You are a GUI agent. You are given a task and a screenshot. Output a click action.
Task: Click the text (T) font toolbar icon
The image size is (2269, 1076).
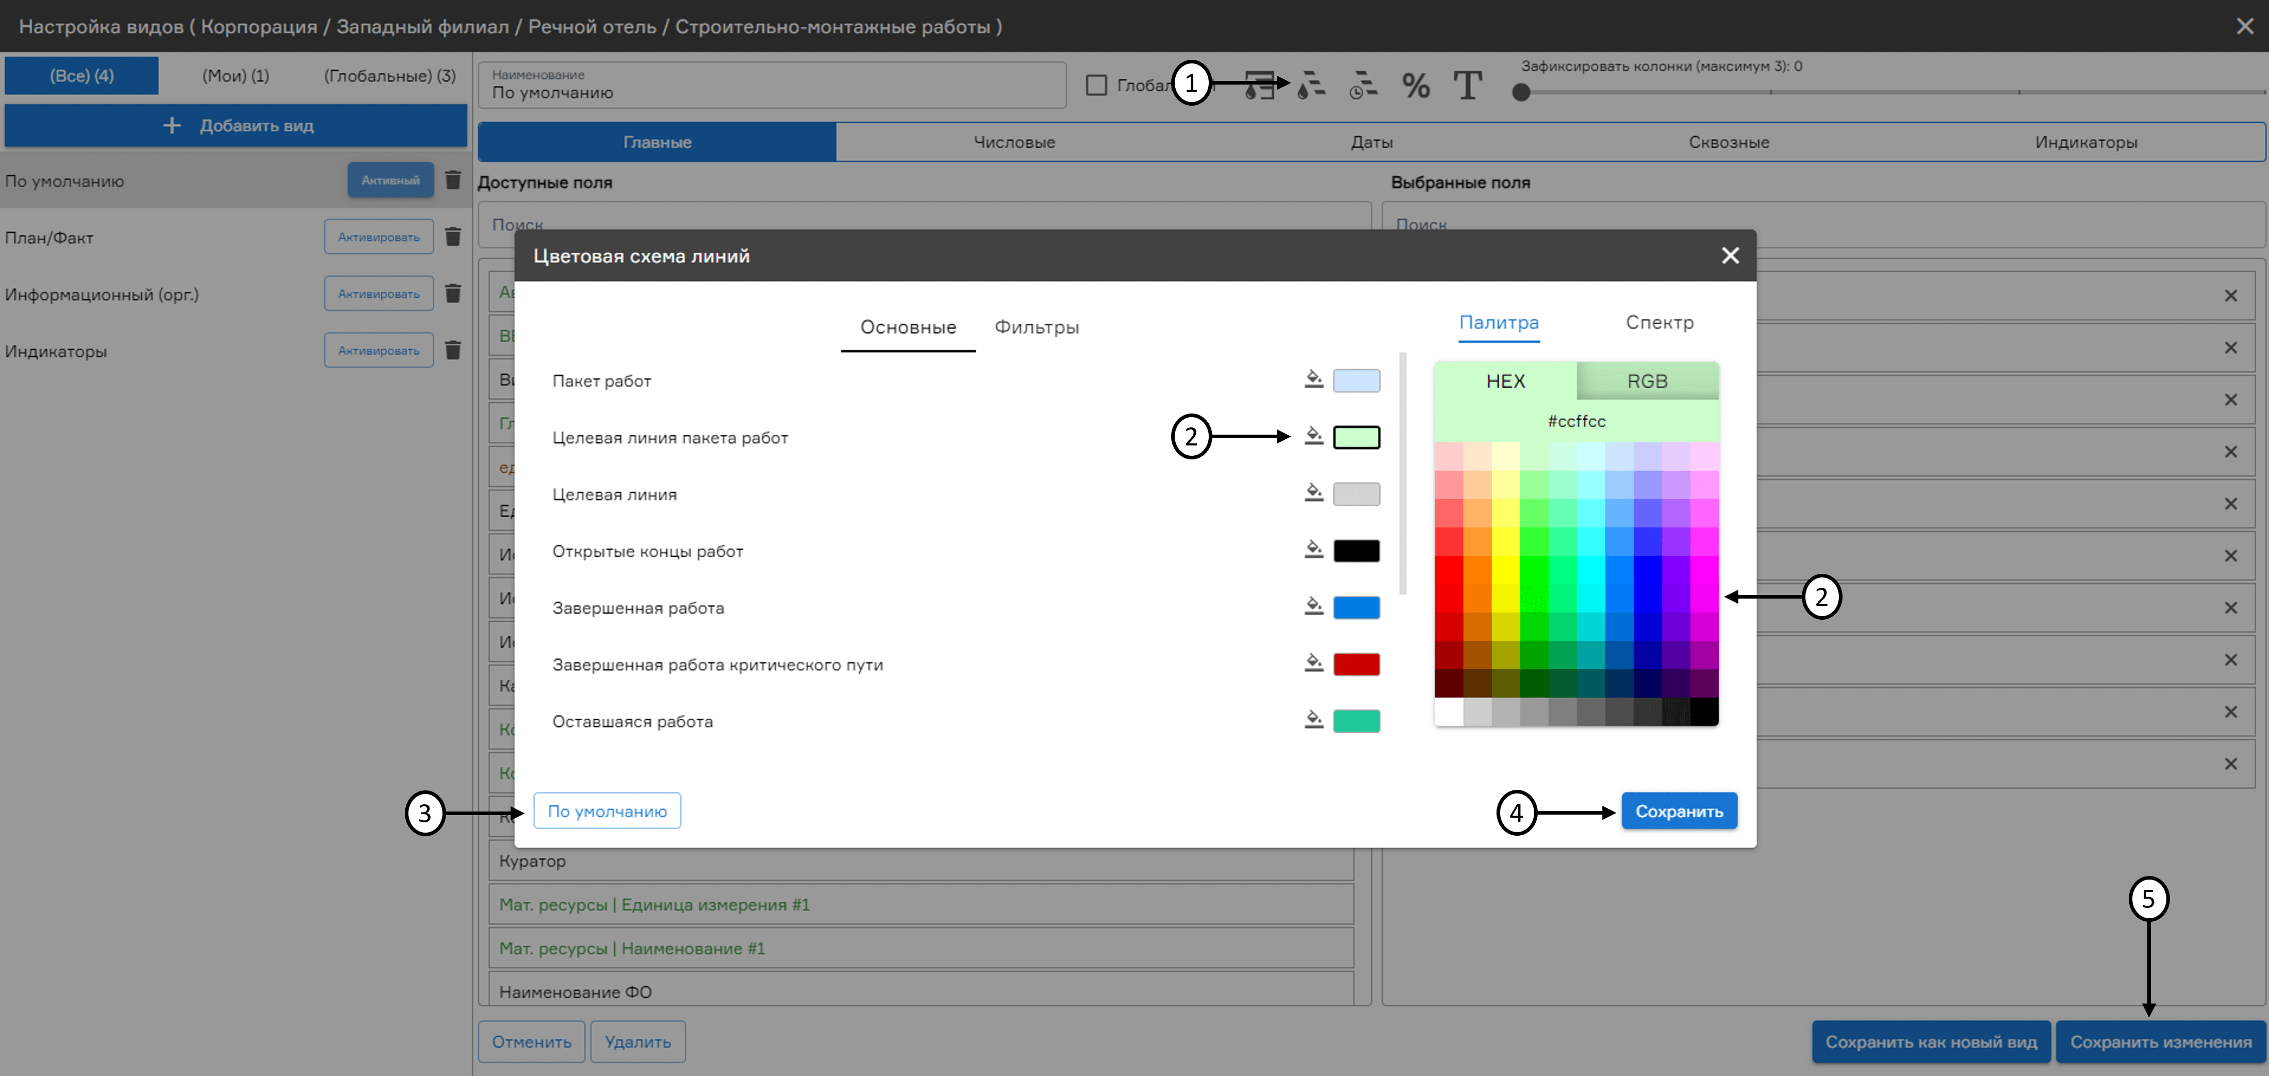1468,86
